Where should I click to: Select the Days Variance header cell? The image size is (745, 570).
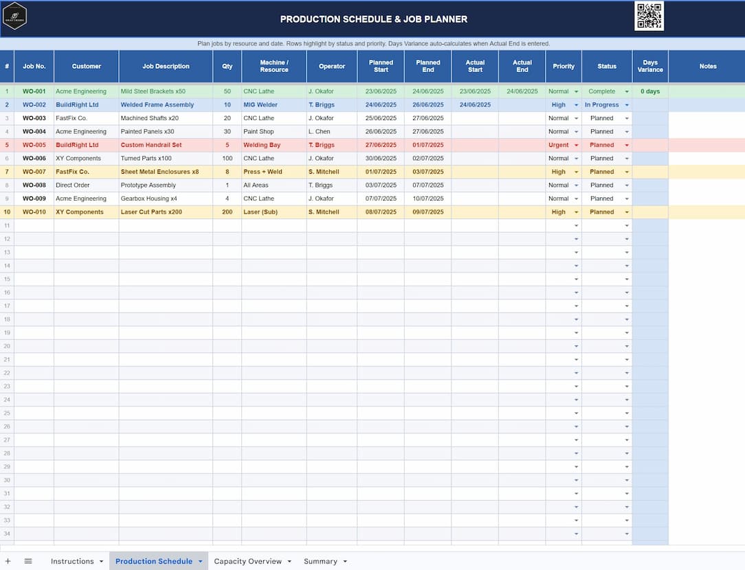[x=650, y=67]
